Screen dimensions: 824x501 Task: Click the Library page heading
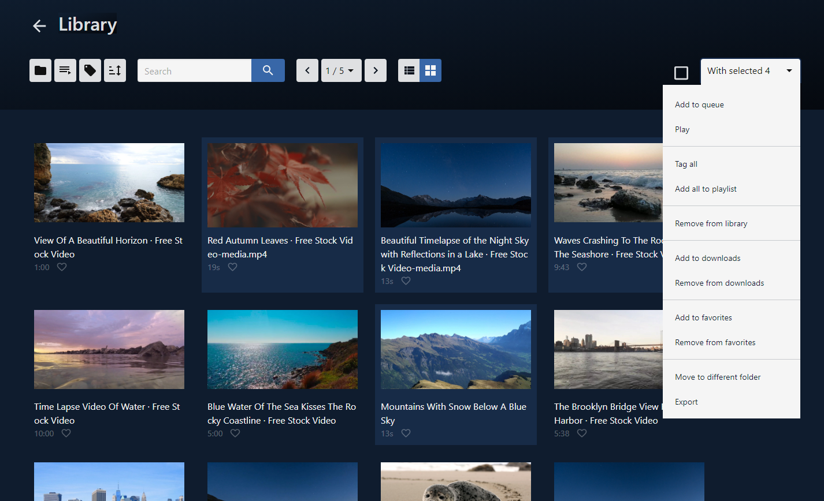pos(88,25)
